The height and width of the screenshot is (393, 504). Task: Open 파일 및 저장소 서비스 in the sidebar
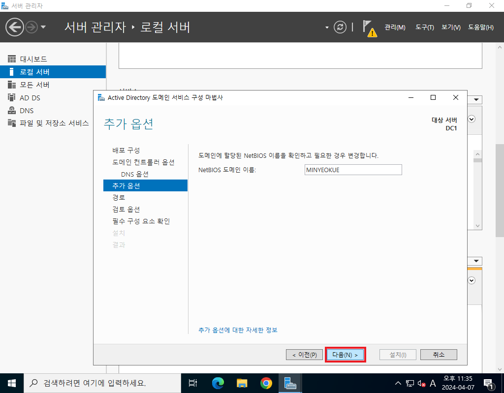tap(53, 123)
